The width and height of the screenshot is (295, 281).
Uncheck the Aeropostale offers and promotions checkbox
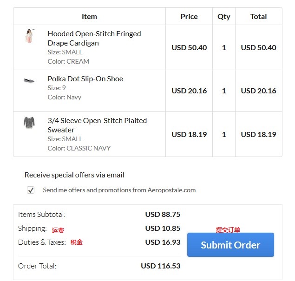31,190
